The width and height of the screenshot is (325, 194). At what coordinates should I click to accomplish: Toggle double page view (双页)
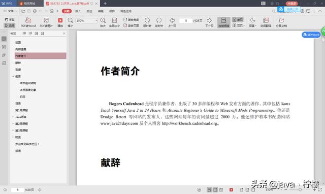point(238,25)
